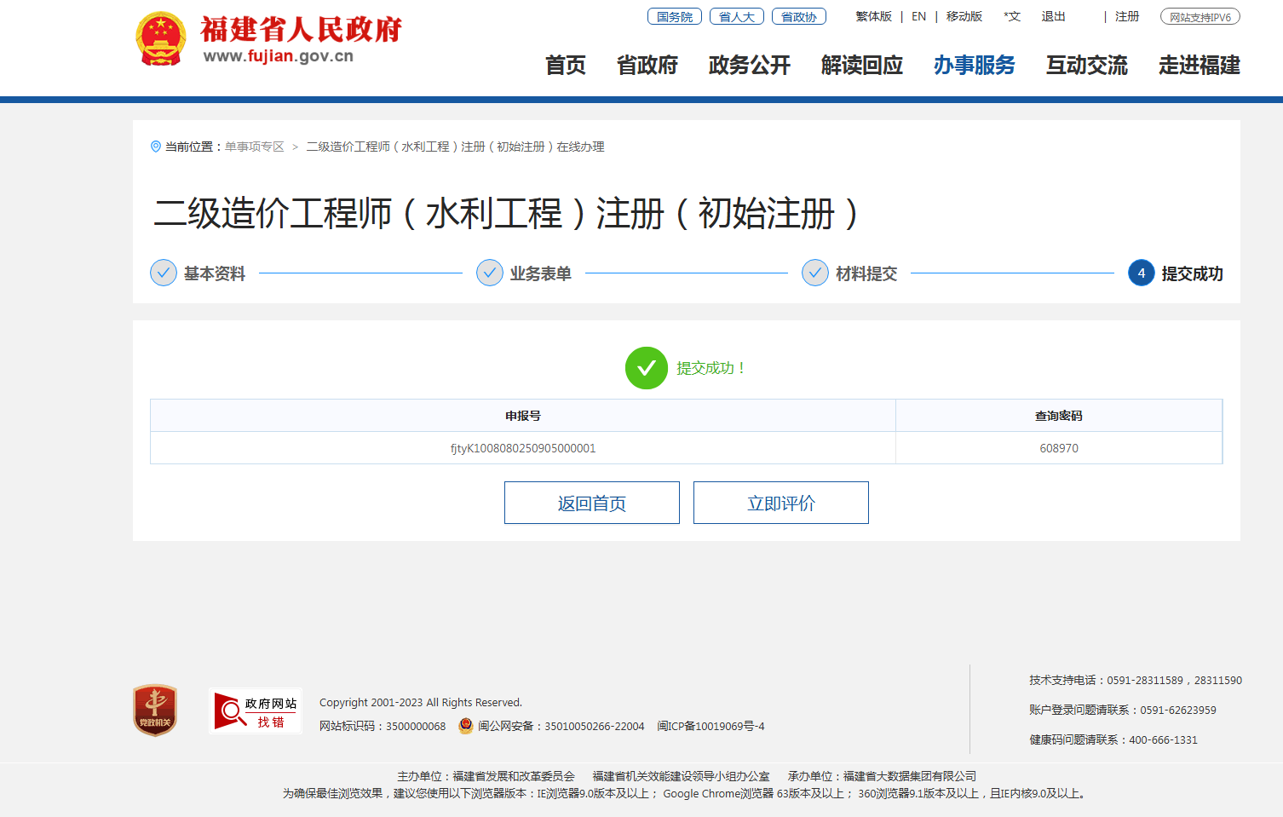
Task: Open the 国务院 quick link
Action: pos(675,16)
